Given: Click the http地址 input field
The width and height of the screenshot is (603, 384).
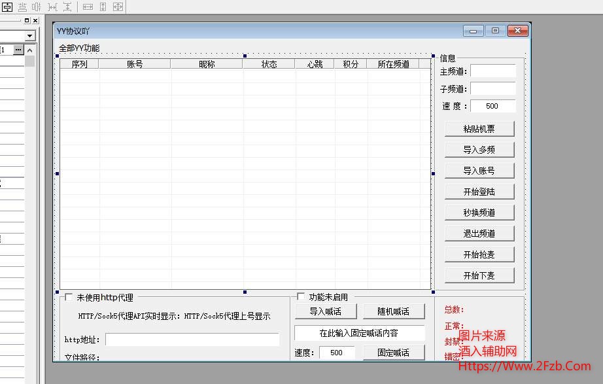Looking at the screenshot, I should click(x=192, y=340).
